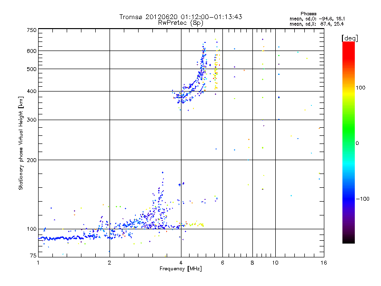
Task: Select the RwPretec (8p) subtitle
Action: (x=180, y=22)
